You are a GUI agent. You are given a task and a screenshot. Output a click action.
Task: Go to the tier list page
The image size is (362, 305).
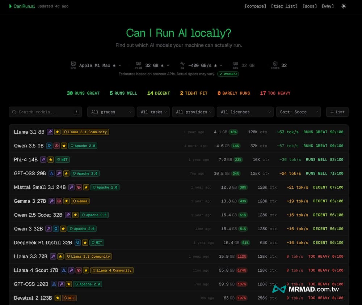coord(284,6)
